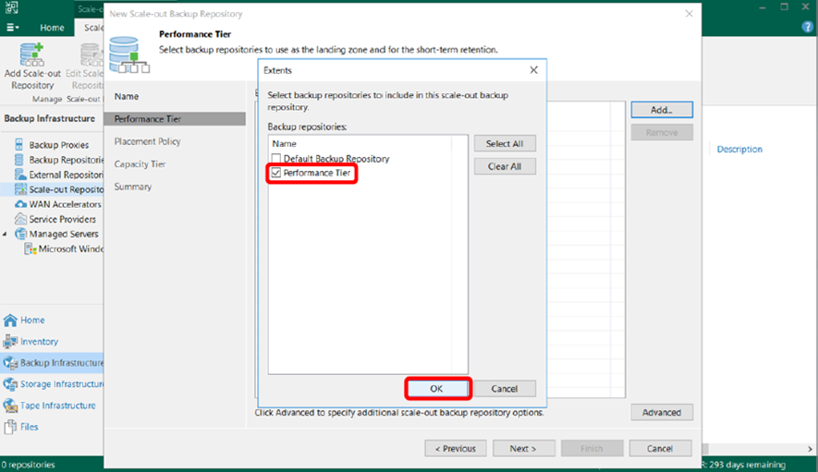Select the Placement Policy wizard step

pyautogui.click(x=148, y=141)
